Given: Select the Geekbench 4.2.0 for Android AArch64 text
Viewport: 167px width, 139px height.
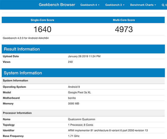Looking at the screenshot, I should point(26,38).
